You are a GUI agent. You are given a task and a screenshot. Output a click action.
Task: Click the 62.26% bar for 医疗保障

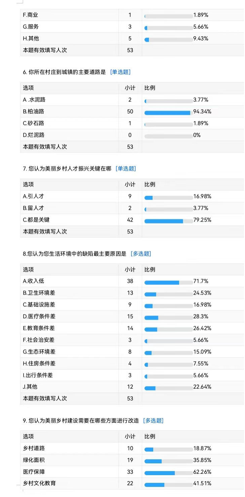(168, 472)
